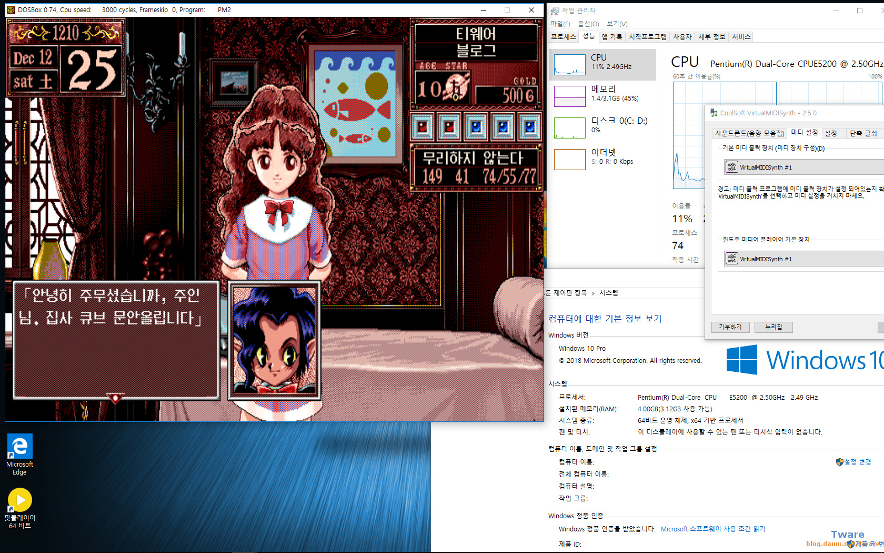Open Microsoft 소프트웨어 사용 조건 읽기 link

[x=713, y=529]
